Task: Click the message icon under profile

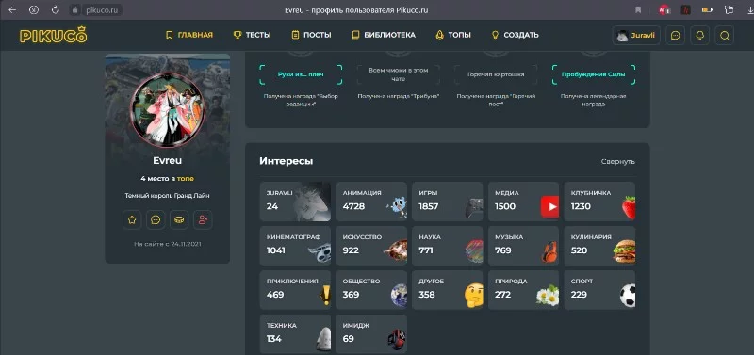Action: click(156, 219)
